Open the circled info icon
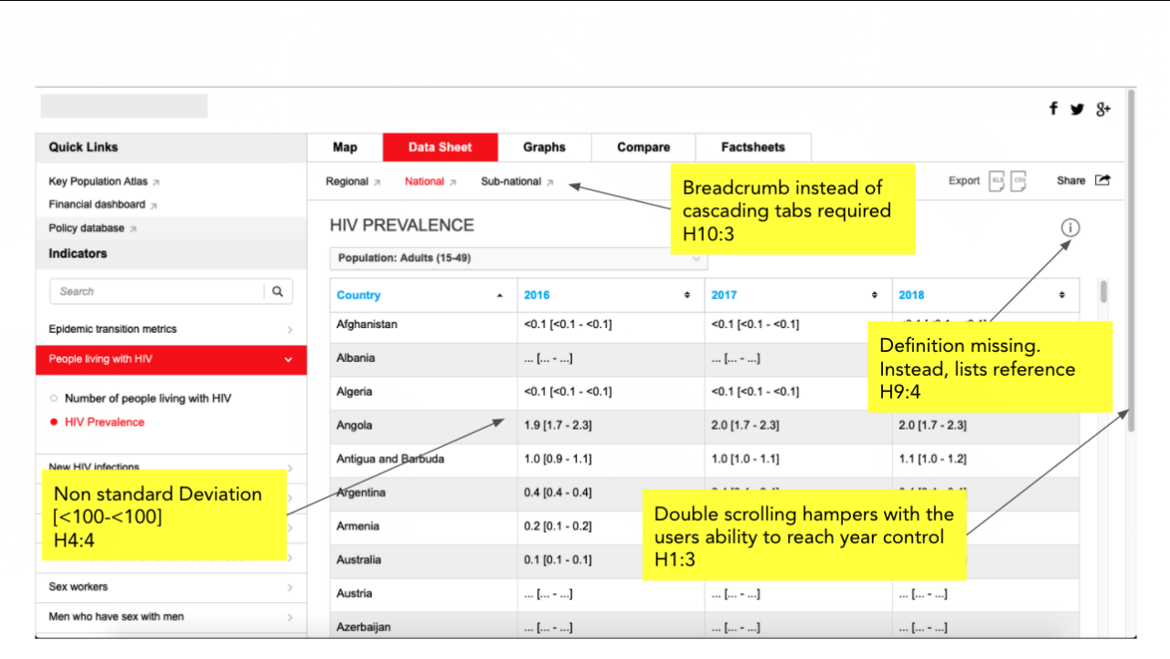The height and width of the screenshot is (659, 1170). point(1070,228)
